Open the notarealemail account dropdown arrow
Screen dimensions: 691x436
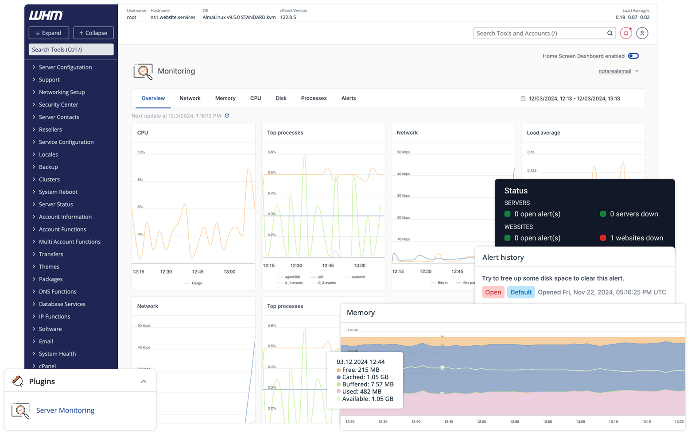pos(637,71)
